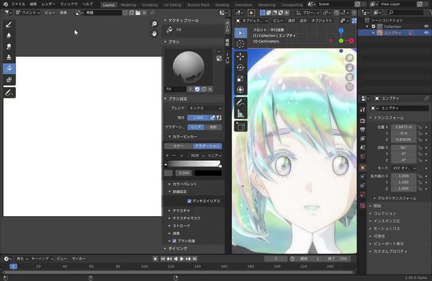Select the Scale tool in 3D viewport
This screenshot has width=432, height=281.
click(x=241, y=79)
